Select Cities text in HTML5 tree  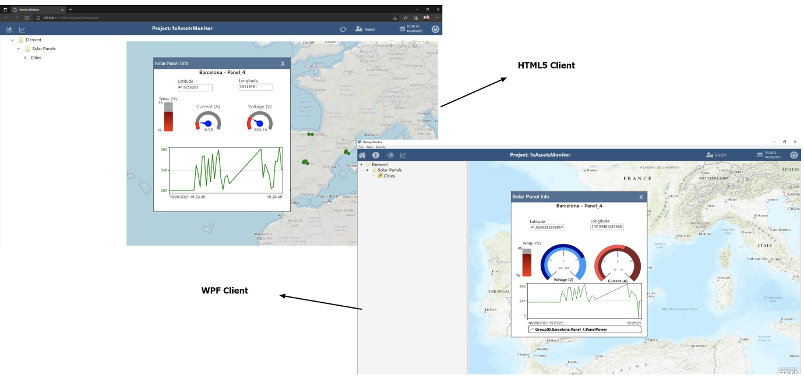(36, 58)
